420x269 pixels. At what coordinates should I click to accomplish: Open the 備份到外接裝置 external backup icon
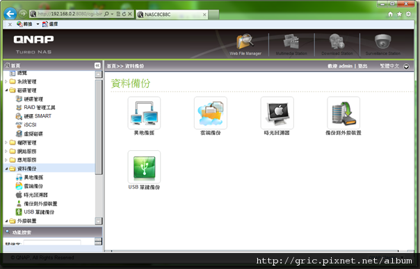pos(344,113)
